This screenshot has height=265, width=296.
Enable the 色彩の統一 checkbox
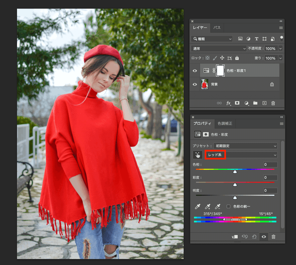tap(229, 207)
